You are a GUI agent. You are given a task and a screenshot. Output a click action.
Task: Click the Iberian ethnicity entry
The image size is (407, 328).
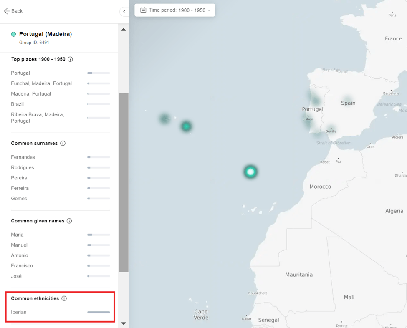tap(19, 312)
